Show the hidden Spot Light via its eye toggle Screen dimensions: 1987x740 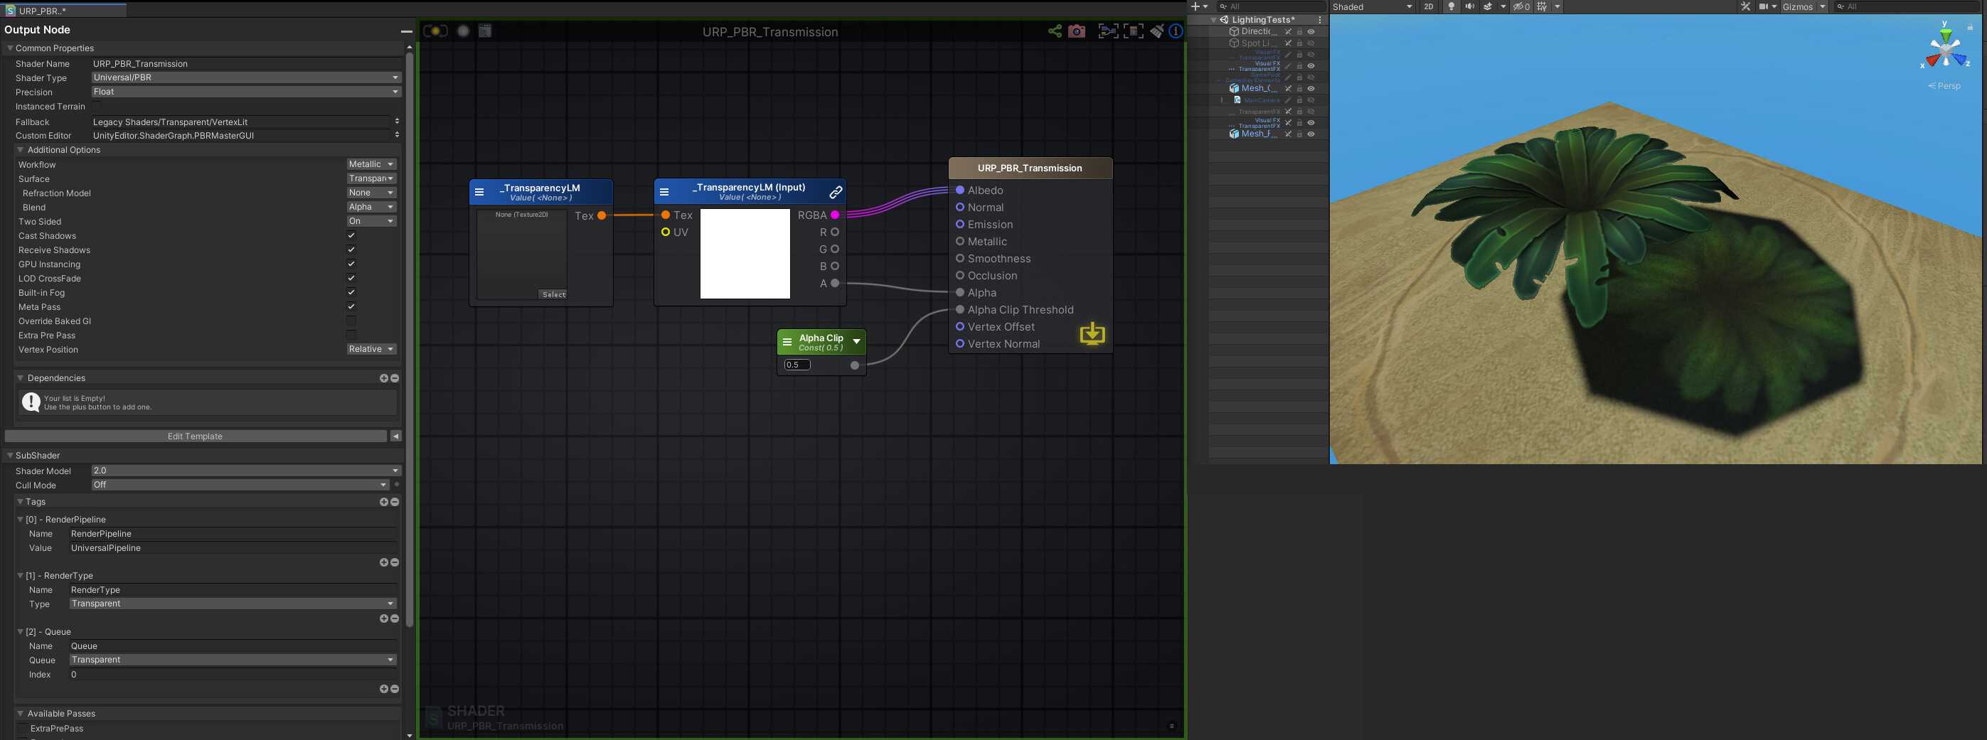pyautogui.click(x=1311, y=43)
